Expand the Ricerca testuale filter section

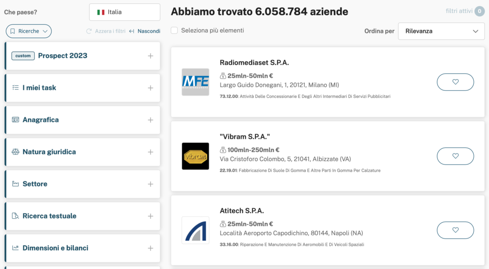click(x=83, y=216)
